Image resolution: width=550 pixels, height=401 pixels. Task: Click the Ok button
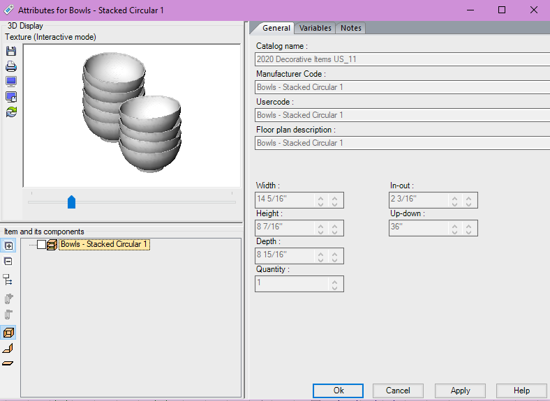338,391
